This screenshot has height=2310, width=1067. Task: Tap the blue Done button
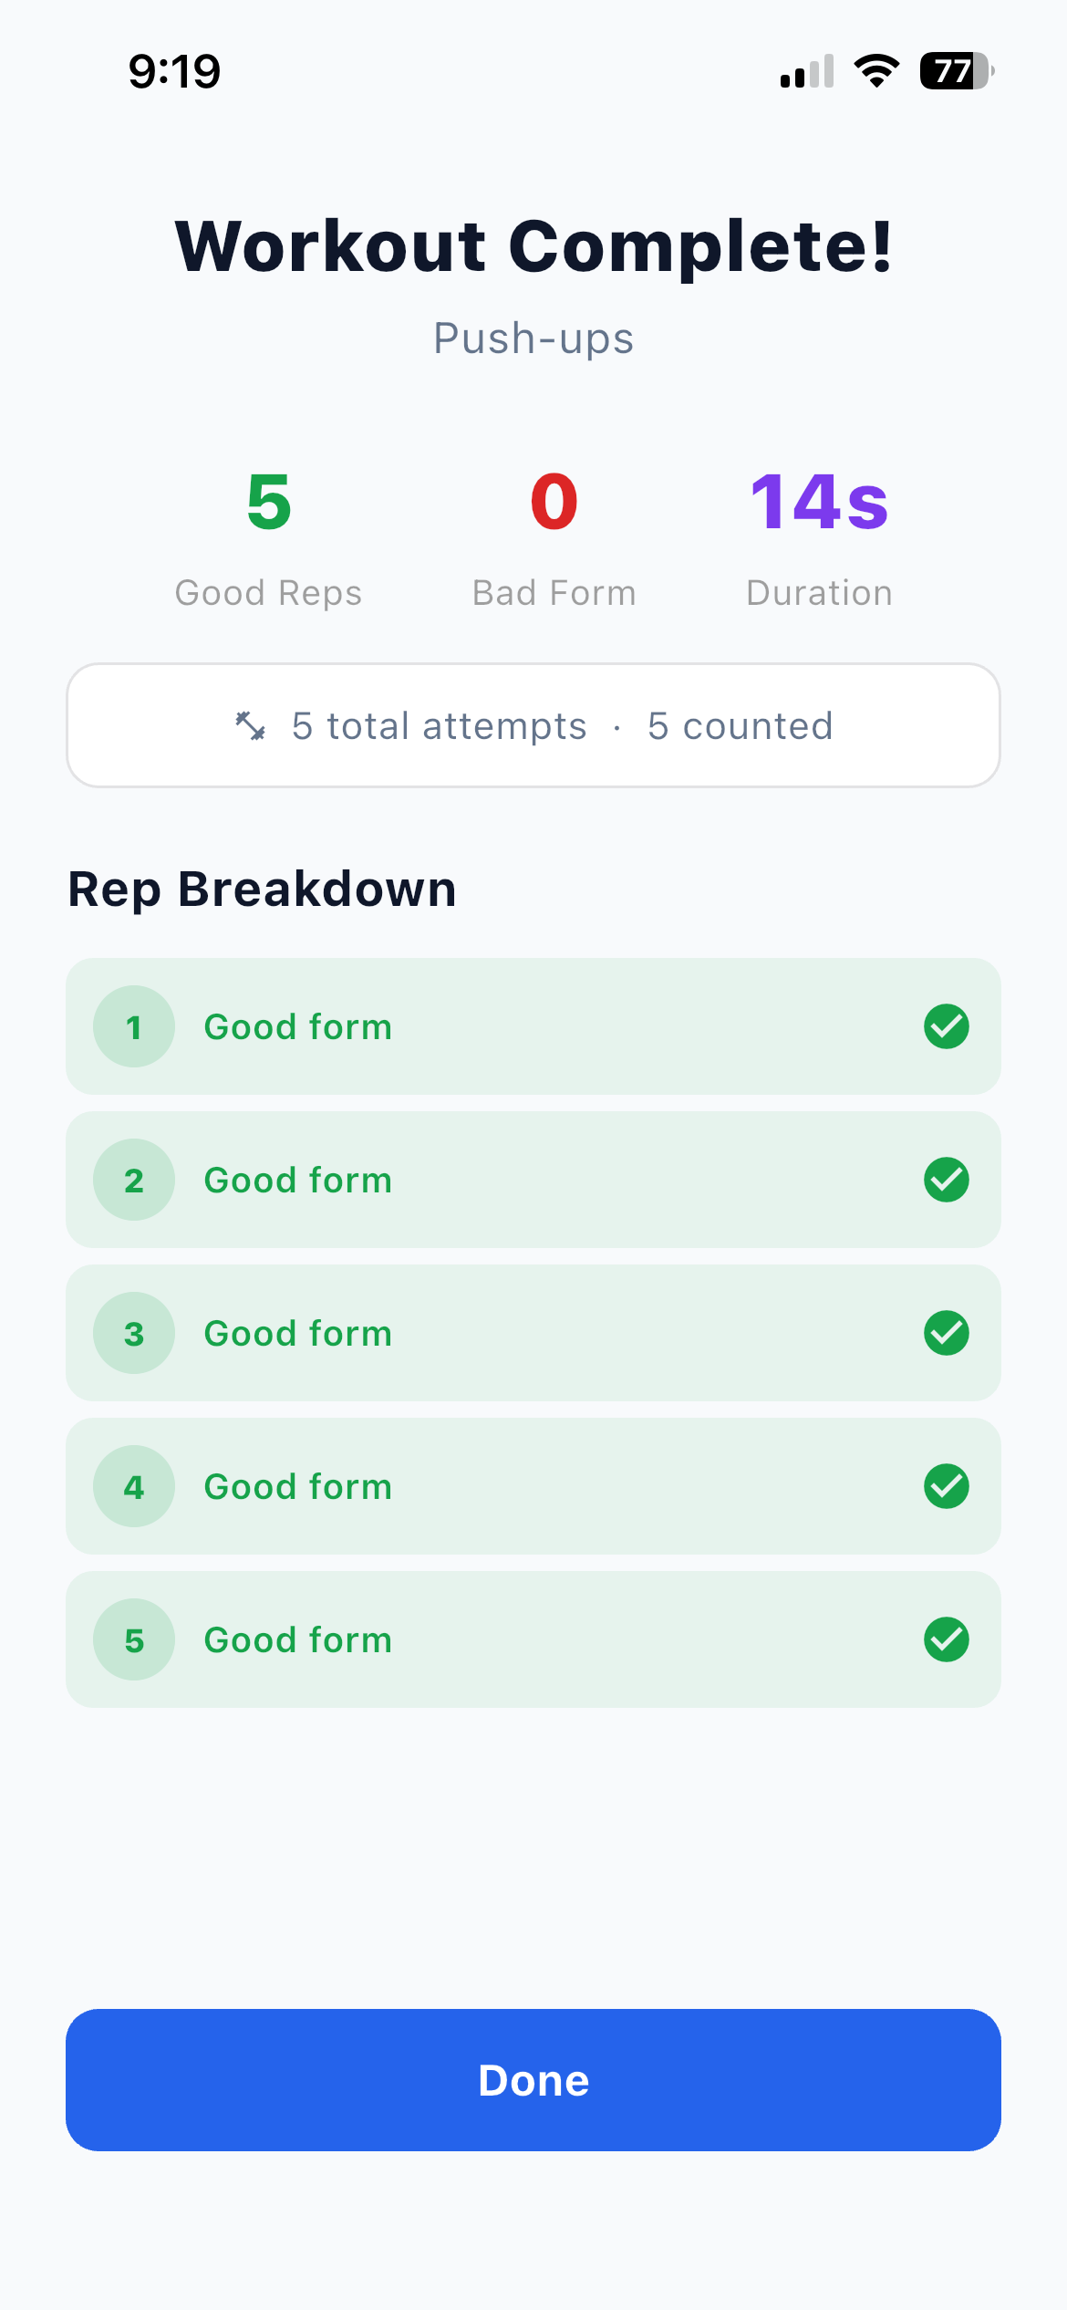[x=533, y=2079]
